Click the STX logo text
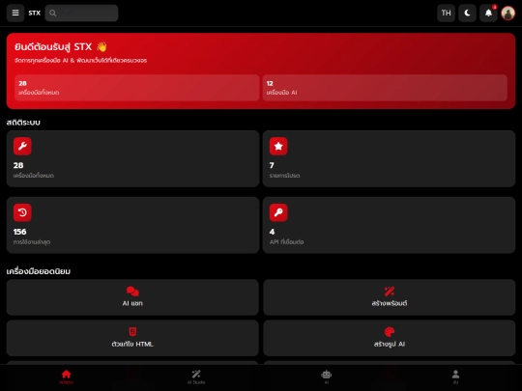Viewport: 522px width, 391px height. pyautogui.click(x=34, y=13)
